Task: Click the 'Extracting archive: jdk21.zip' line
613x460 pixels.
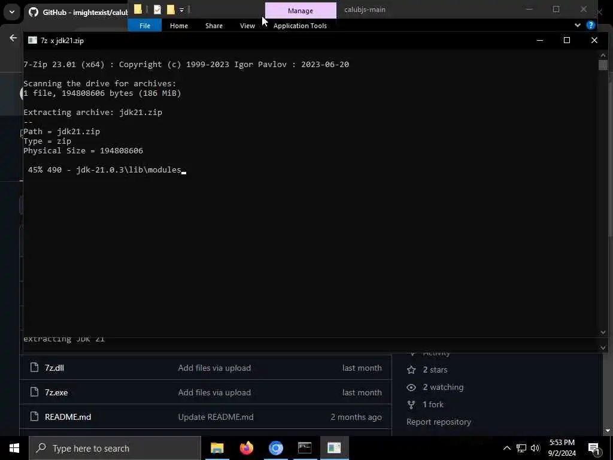Action: pyautogui.click(x=93, y=113)
